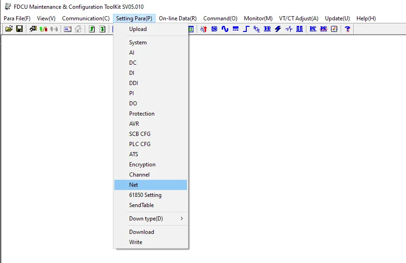406x263 pixels.
Task: Click the green up-arrow page icon
Action: [x=92, y=29]
